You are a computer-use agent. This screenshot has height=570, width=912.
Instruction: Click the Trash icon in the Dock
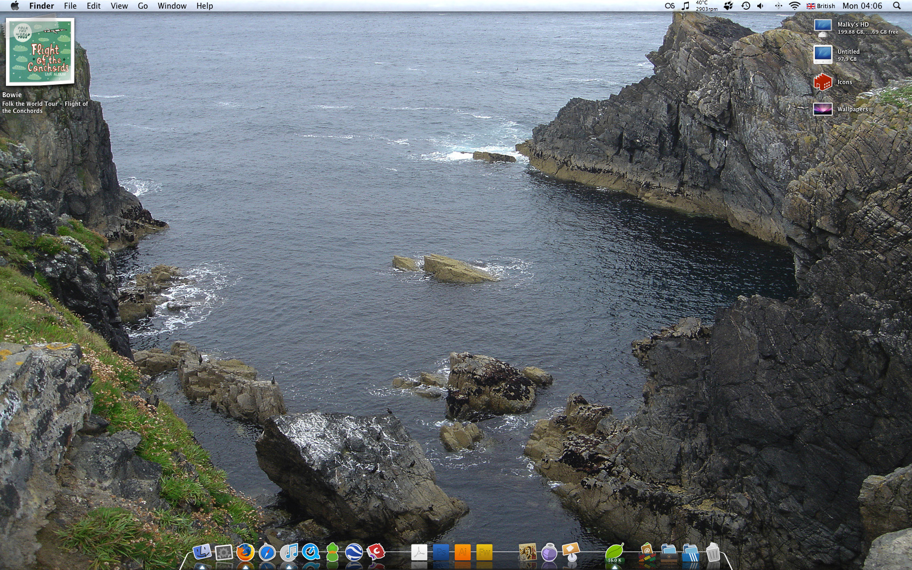(713, 554)
